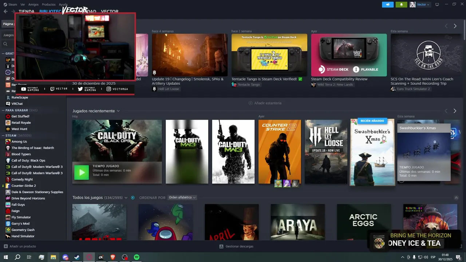
Task: Show hidden system tray icons chevron
Action: (402, 257)
